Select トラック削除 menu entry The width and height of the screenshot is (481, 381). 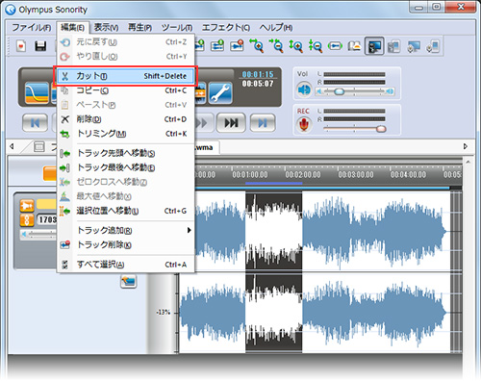126,244
